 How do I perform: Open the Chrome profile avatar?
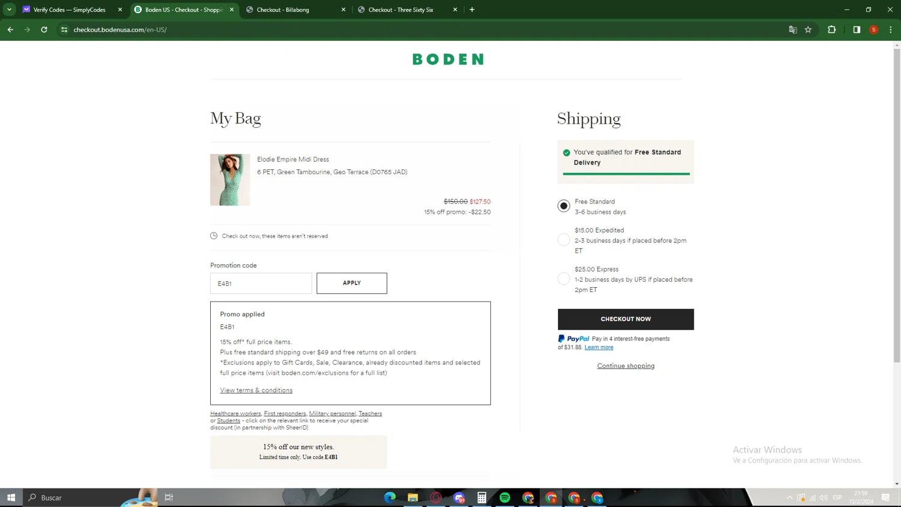tap(874, 29)
